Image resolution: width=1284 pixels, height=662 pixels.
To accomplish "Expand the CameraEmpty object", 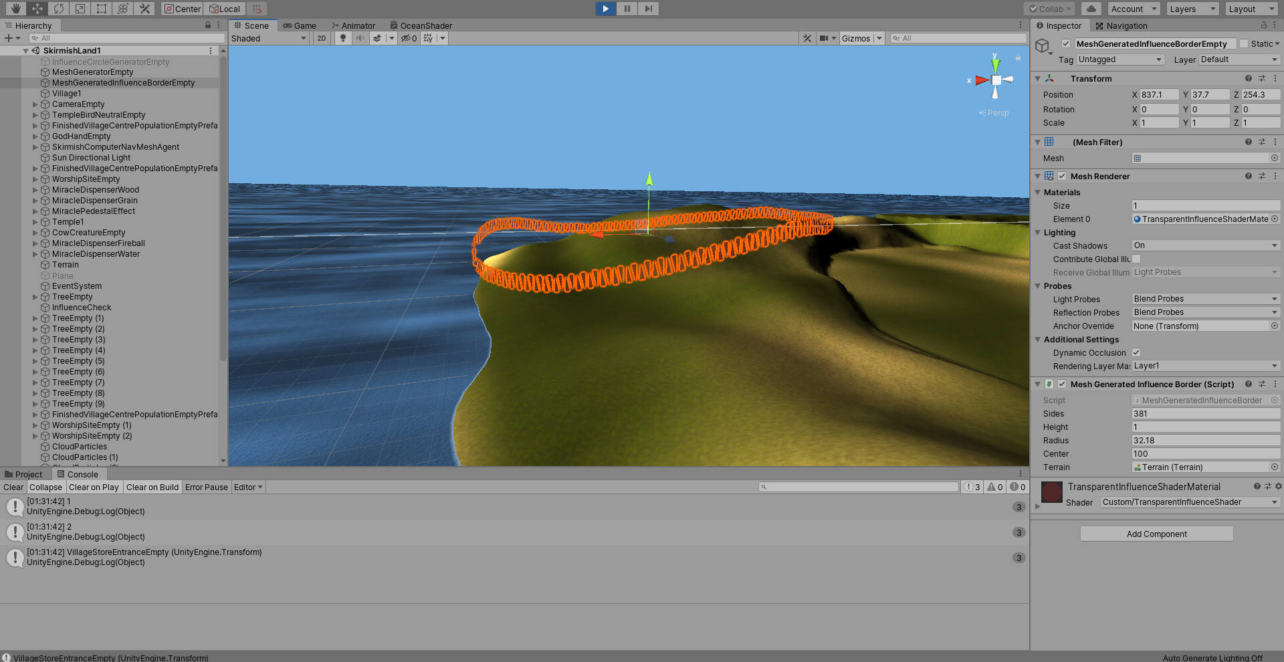I will coord(35,104).
